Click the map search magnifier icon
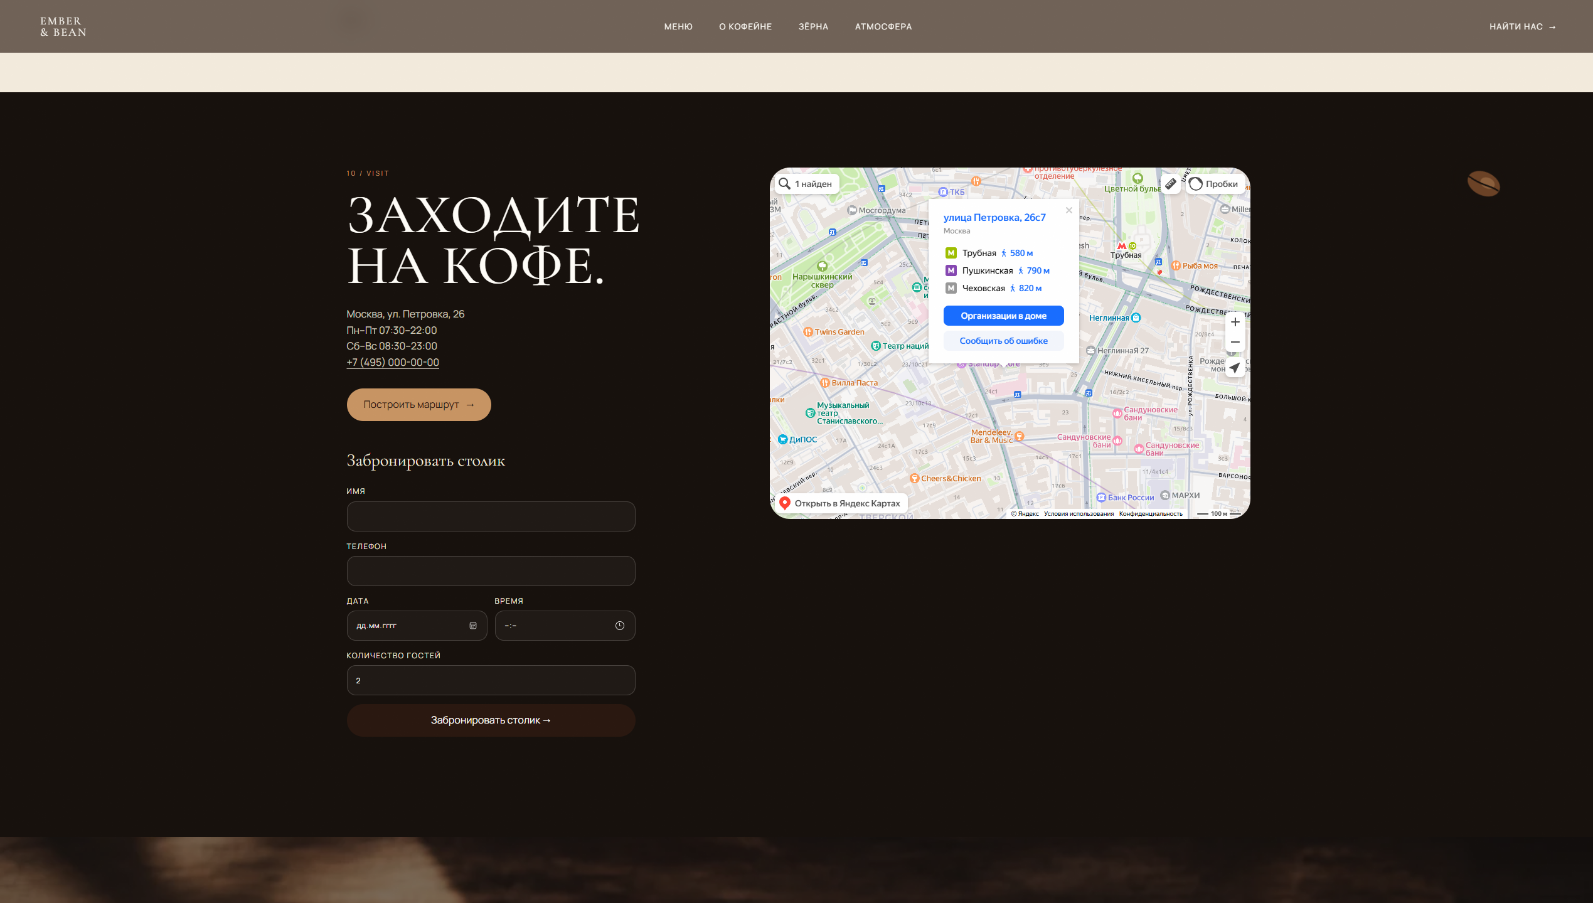 click(784, 184)
